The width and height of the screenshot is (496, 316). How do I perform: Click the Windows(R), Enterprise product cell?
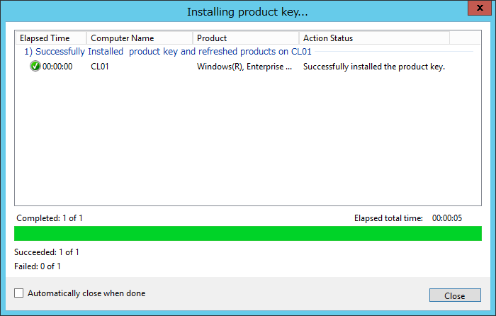244,67
